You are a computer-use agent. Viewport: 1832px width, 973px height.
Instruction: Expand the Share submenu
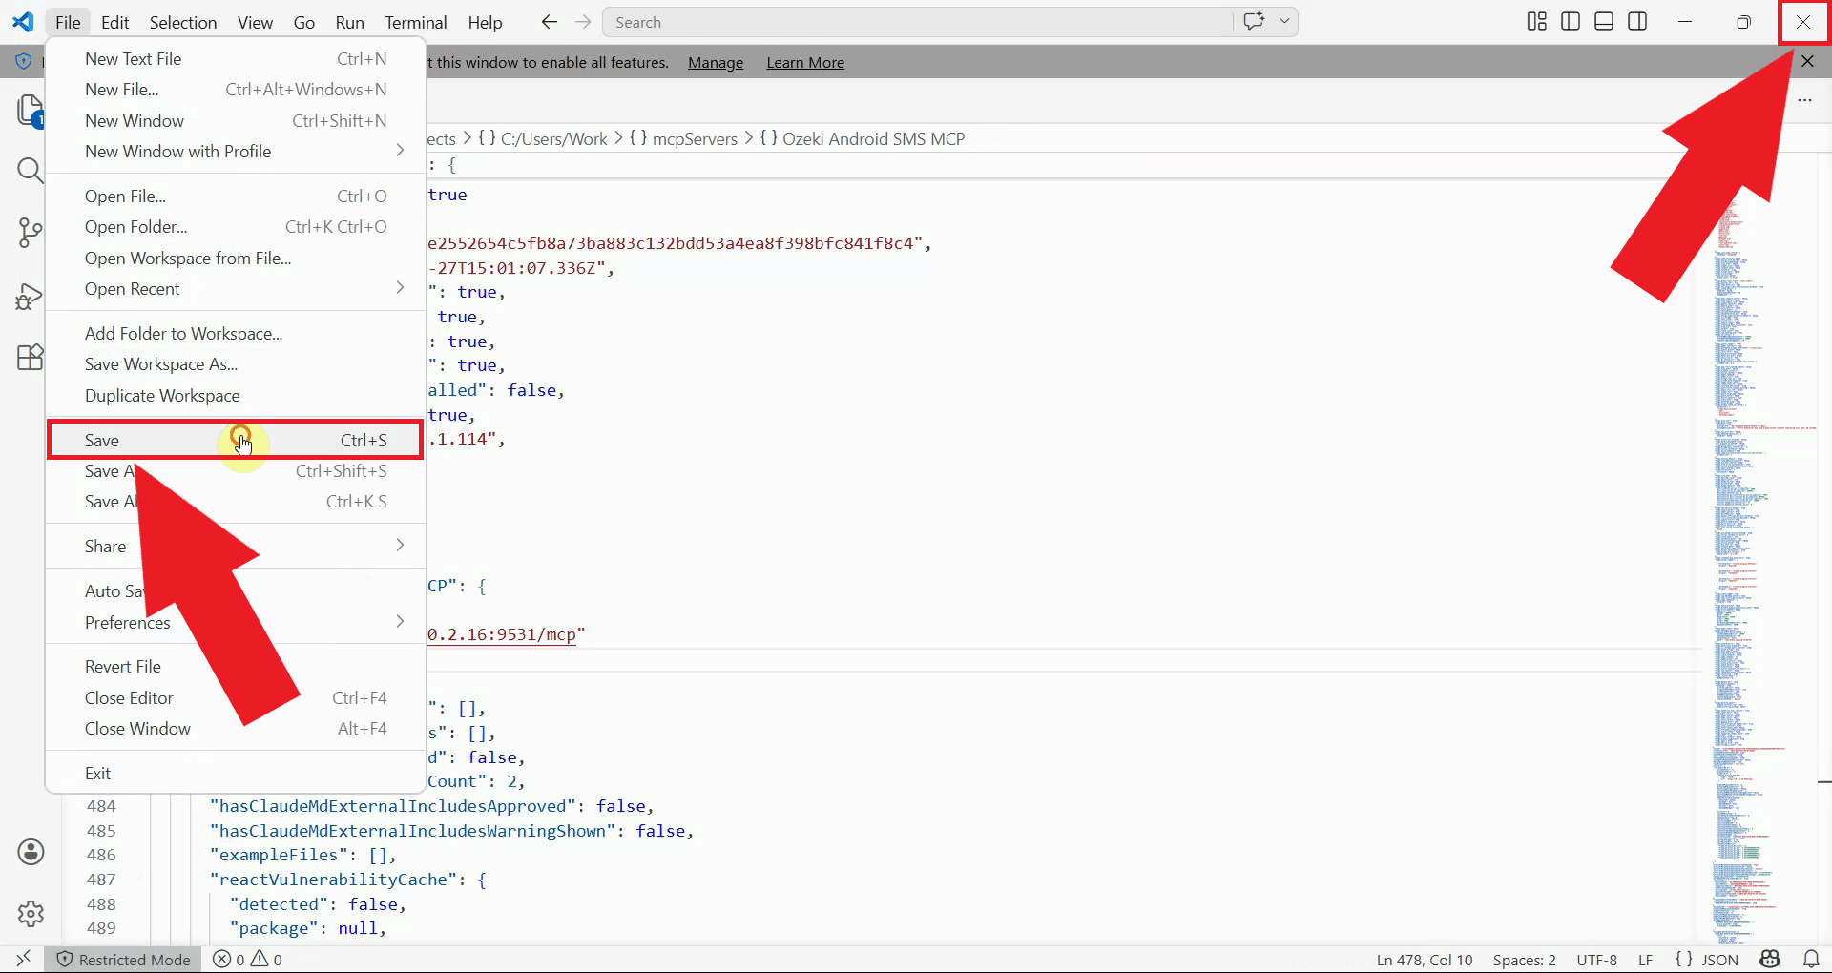coord(235,547)
